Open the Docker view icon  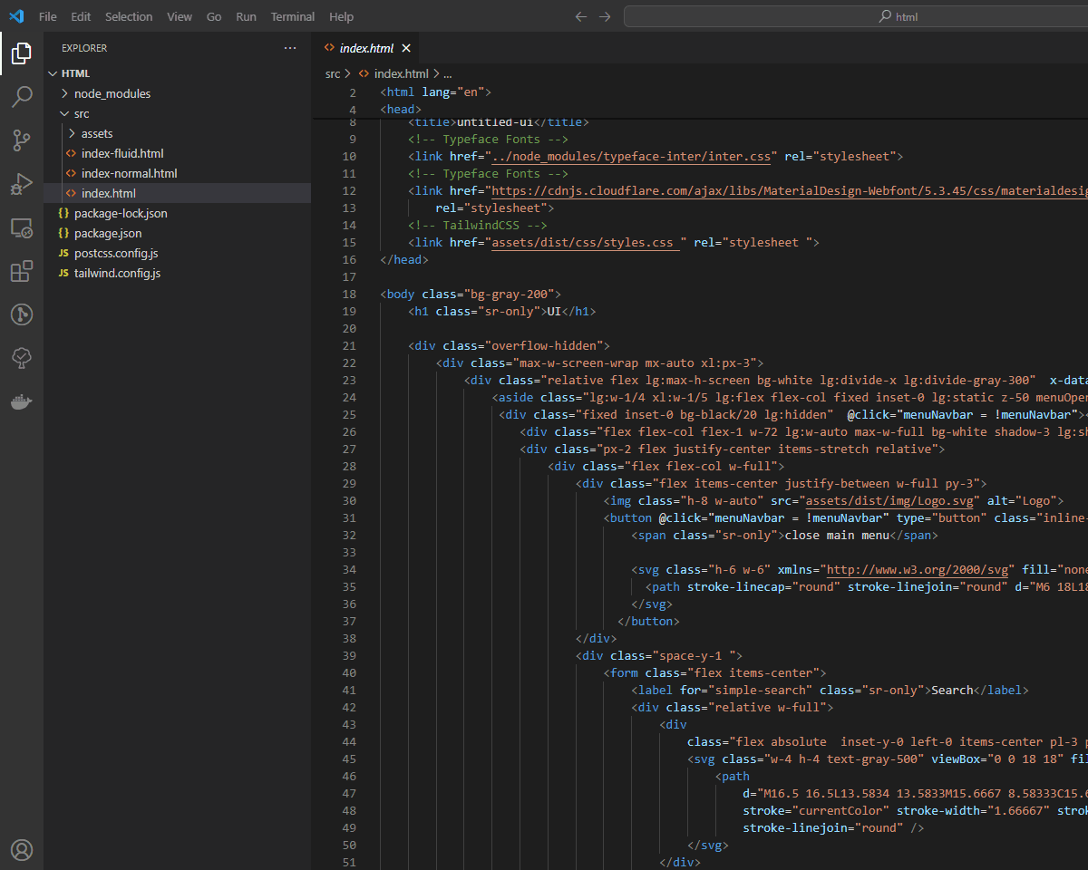[x=22, y=401]
